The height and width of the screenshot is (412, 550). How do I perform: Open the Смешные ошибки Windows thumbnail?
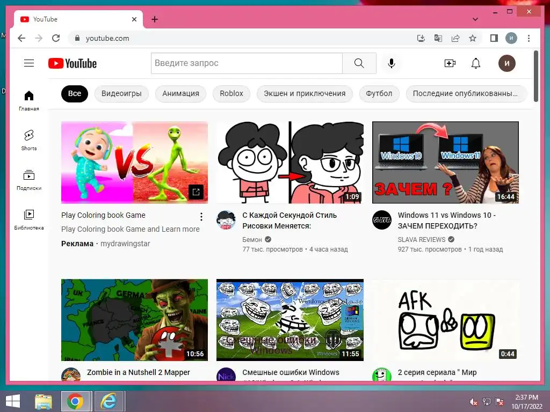tap(290, 320)
